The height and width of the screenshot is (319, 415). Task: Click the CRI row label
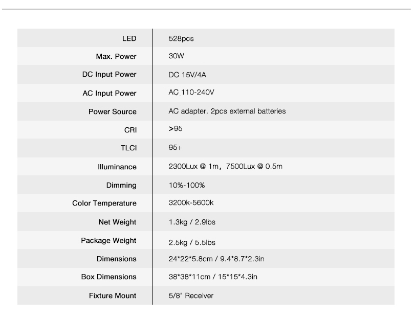point(130,130)
